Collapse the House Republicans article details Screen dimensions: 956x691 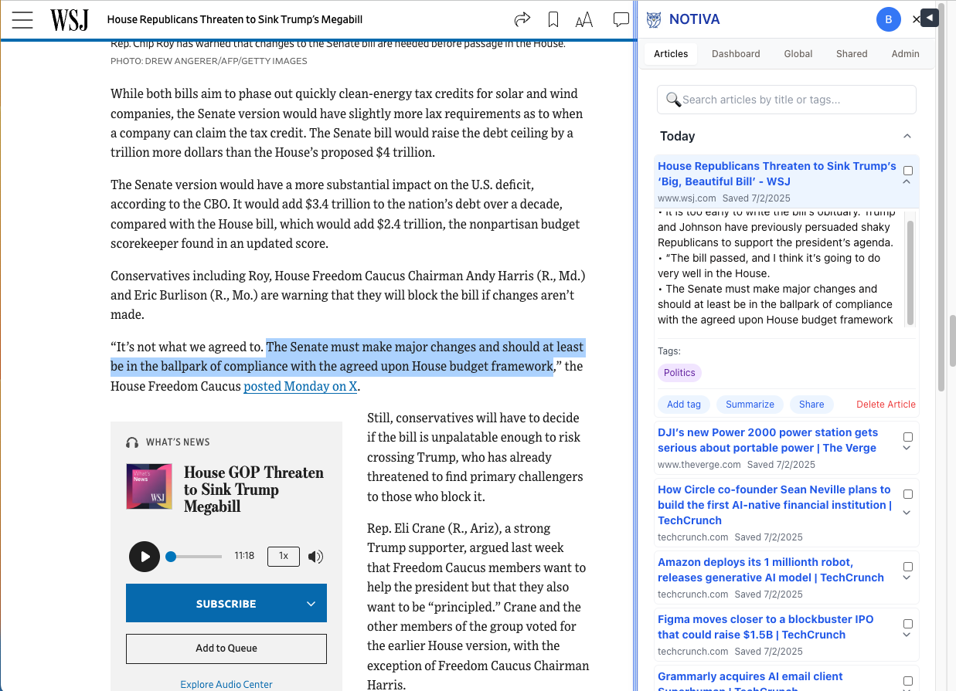point(907,182)
